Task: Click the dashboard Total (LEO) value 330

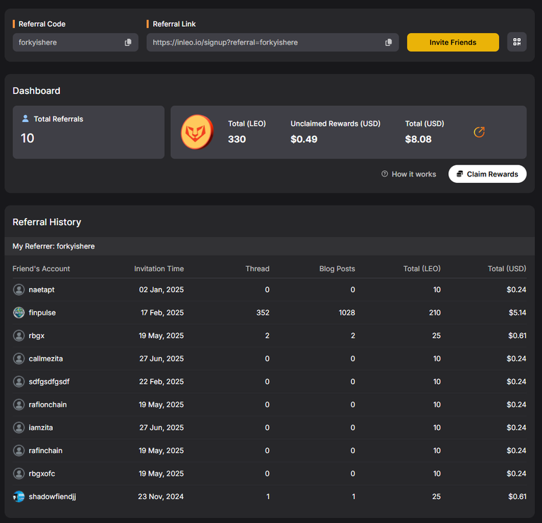Action: [x=237, y=139]
